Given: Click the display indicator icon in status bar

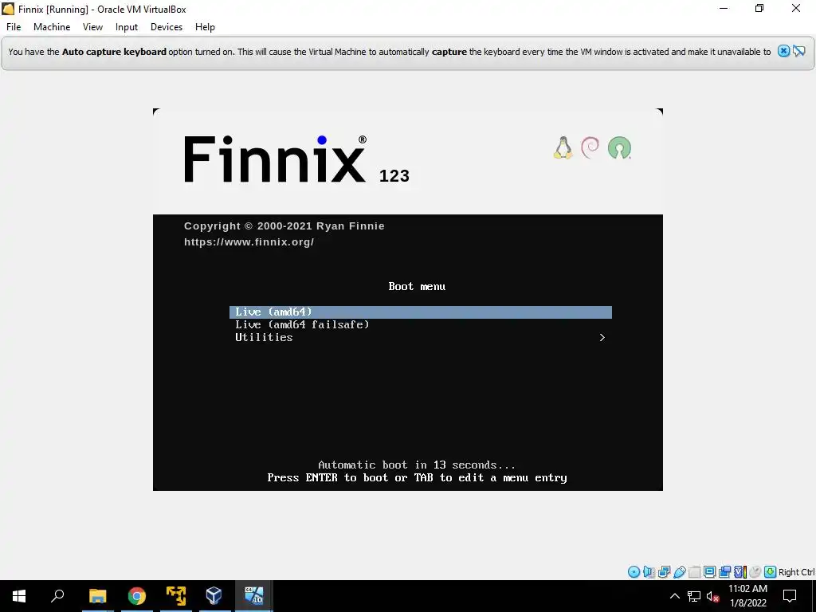Looking at the screenshot, I should point(709,572).
